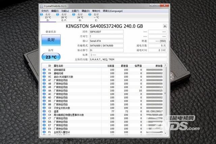Select drive C: disk tab
Viewport: 216px width, 144px height.
(x=96, y=17)
